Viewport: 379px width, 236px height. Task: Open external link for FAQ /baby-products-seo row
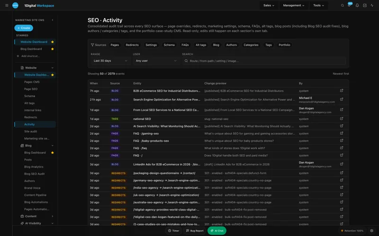point(342,140)
